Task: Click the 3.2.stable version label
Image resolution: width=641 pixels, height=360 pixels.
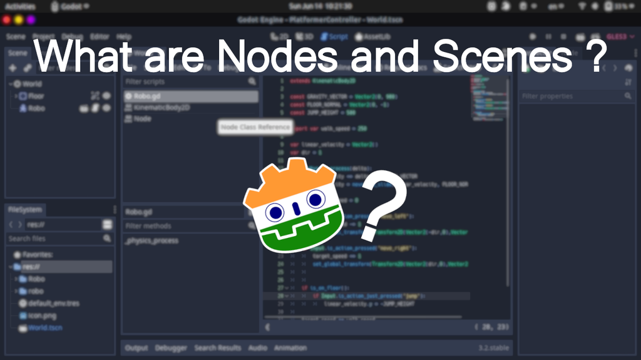Action: pos(493,347)
